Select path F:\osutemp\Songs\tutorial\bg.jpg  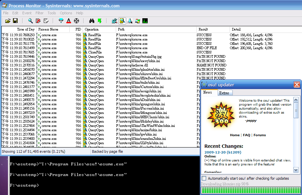click(x=139, y=56)
